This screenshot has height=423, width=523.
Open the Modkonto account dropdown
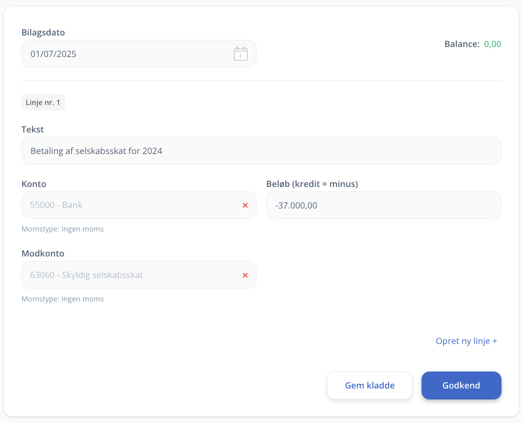click(x=130, y=275)
